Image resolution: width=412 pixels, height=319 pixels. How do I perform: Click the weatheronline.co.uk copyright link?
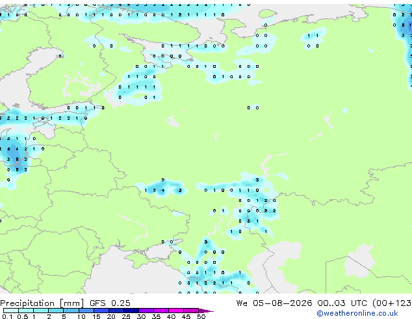357,313
